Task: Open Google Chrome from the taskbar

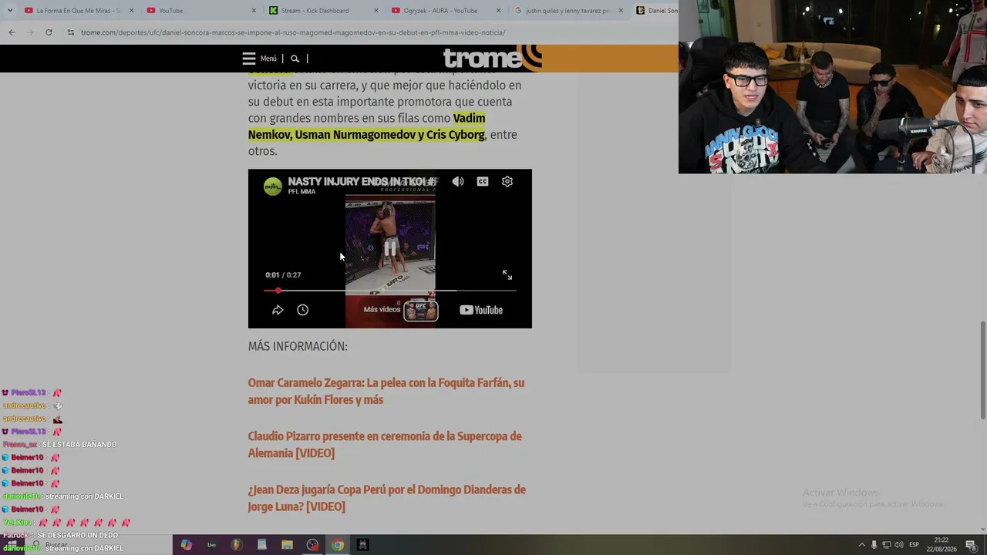Action: pos(338,545)
